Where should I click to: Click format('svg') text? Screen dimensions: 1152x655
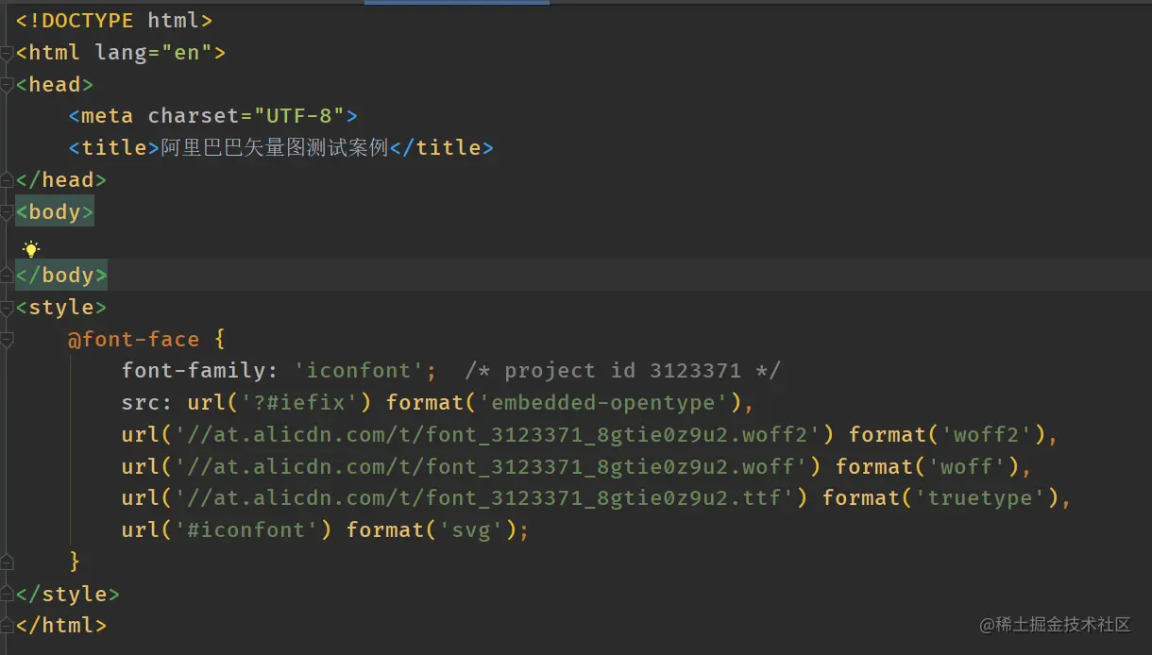[431, 530]
